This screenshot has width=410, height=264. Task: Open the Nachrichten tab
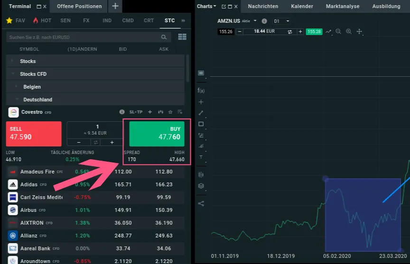click(263, 6)
